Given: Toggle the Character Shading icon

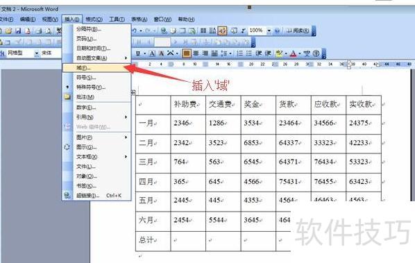Looking at the screenshot, I should tap(161, 53).
